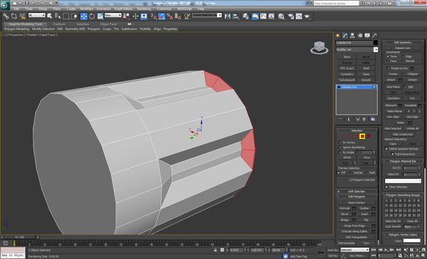Click the object color swatch beside name
The height and width of the screenshot is (259, 427).
pos(376,43)
